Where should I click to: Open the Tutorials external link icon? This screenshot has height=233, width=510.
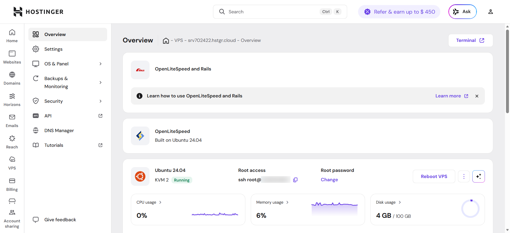click(100, 145)
